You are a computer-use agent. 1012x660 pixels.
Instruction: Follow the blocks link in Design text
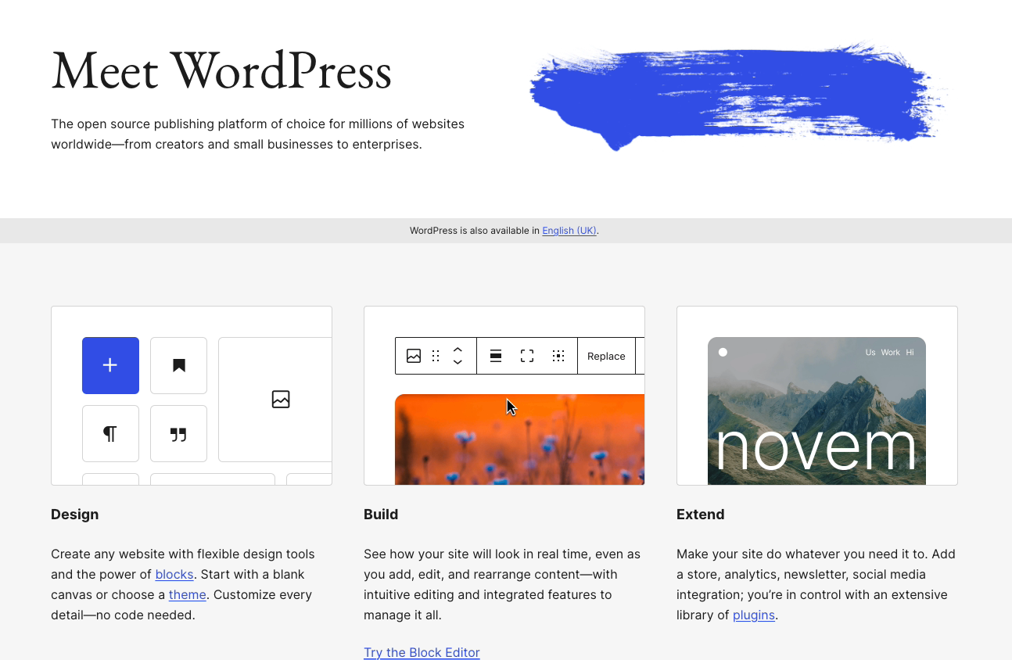click(174, 574)
